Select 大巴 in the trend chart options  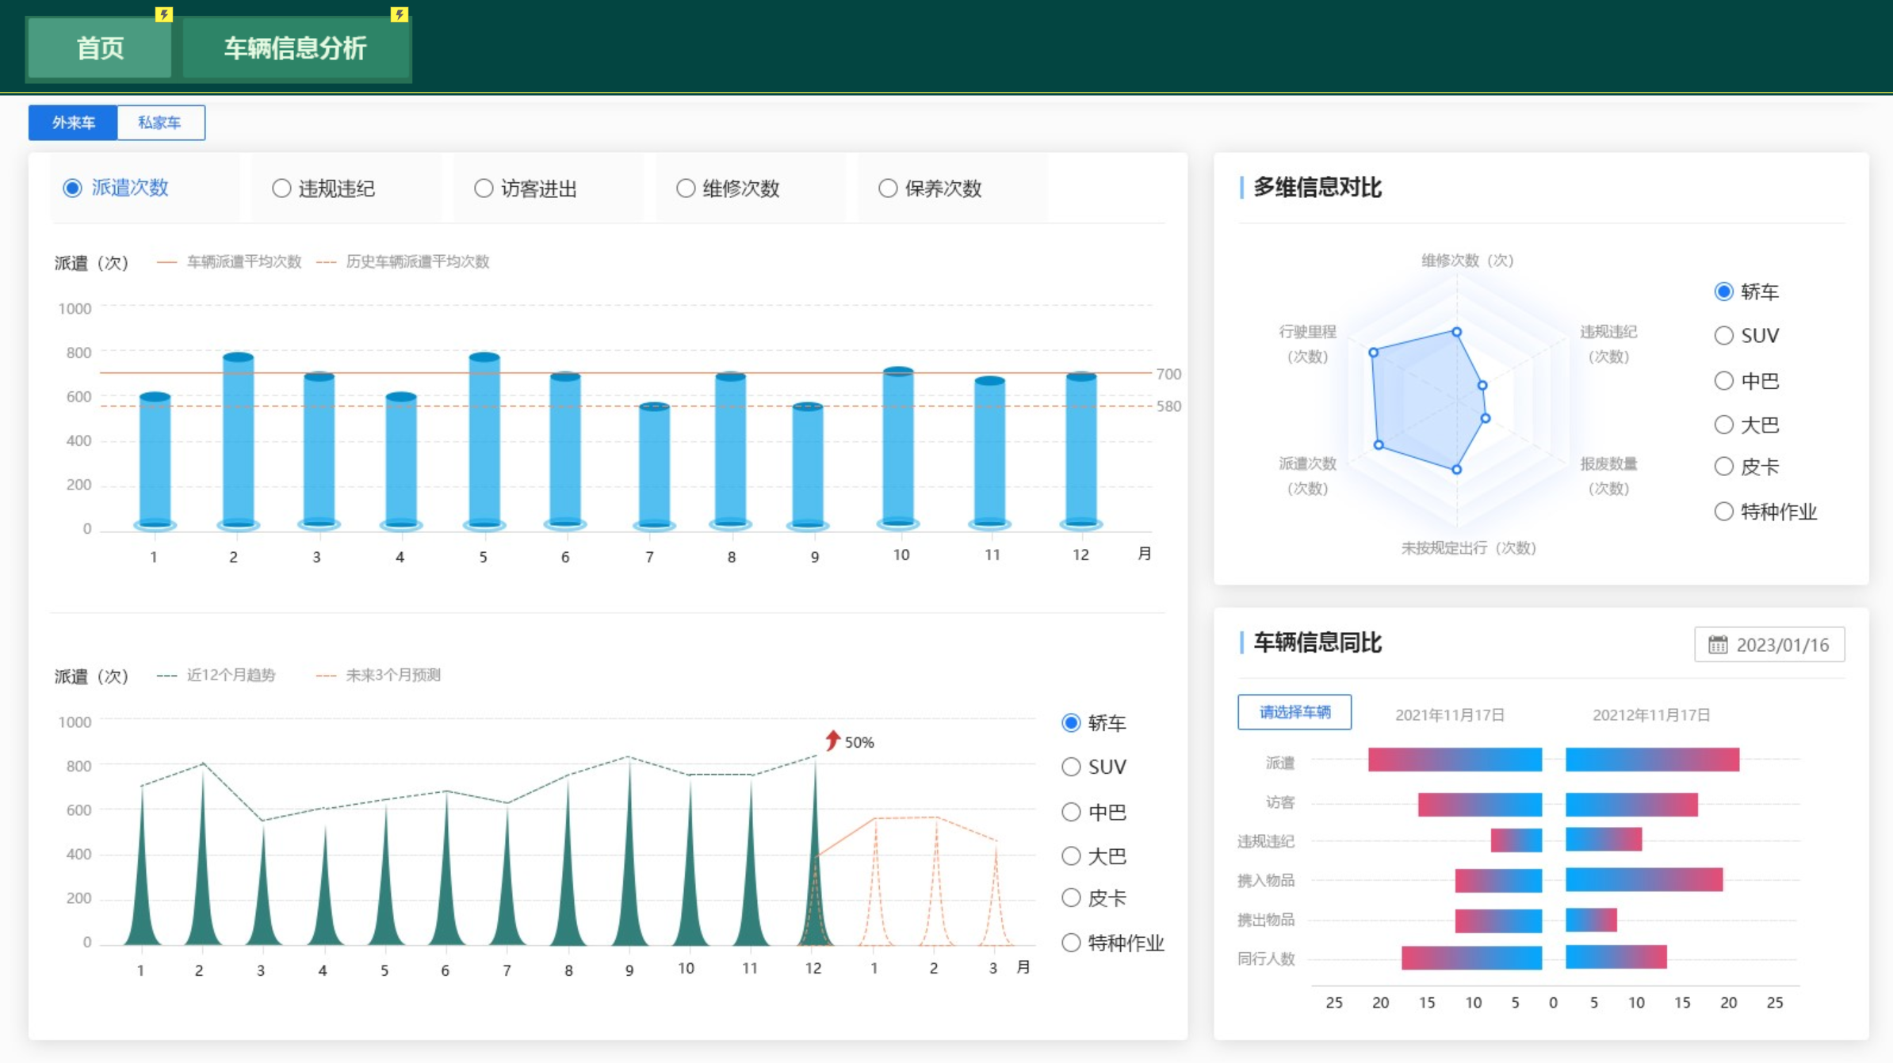[1094, 856]
